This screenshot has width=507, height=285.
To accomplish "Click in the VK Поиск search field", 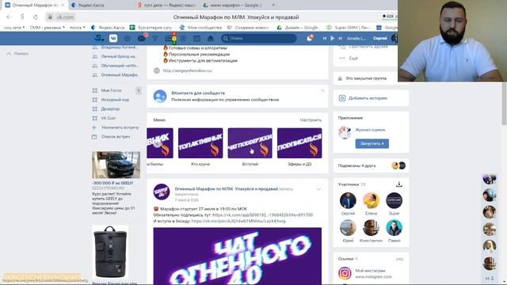I will [259, 39].
